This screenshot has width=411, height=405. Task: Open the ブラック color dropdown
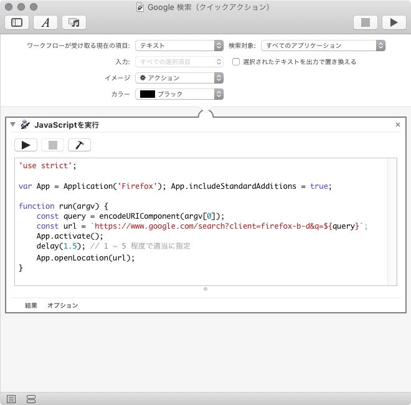tap(179, 94)
